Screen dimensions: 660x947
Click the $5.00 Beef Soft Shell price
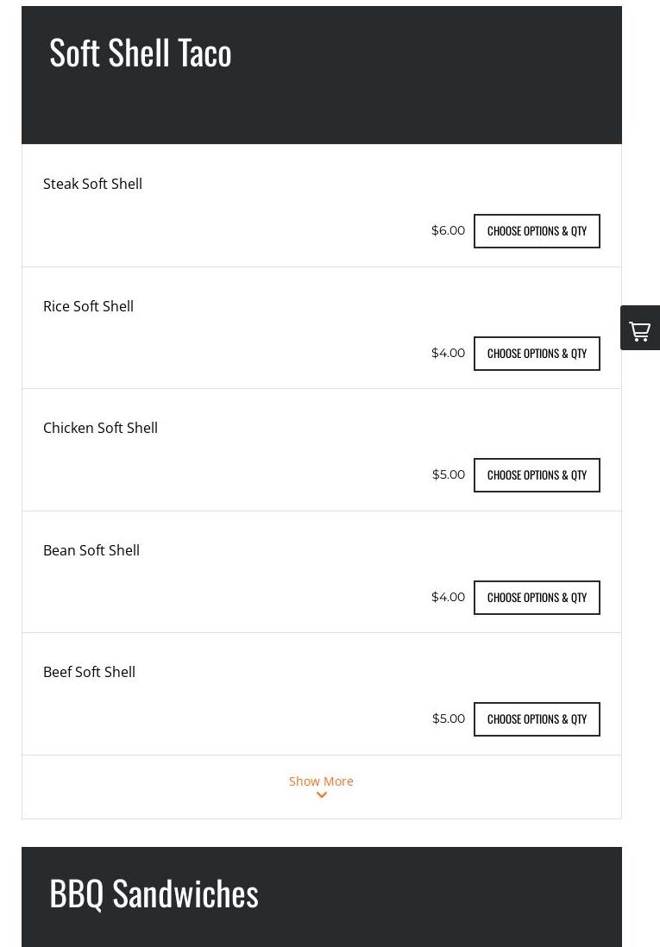(449, 718)
